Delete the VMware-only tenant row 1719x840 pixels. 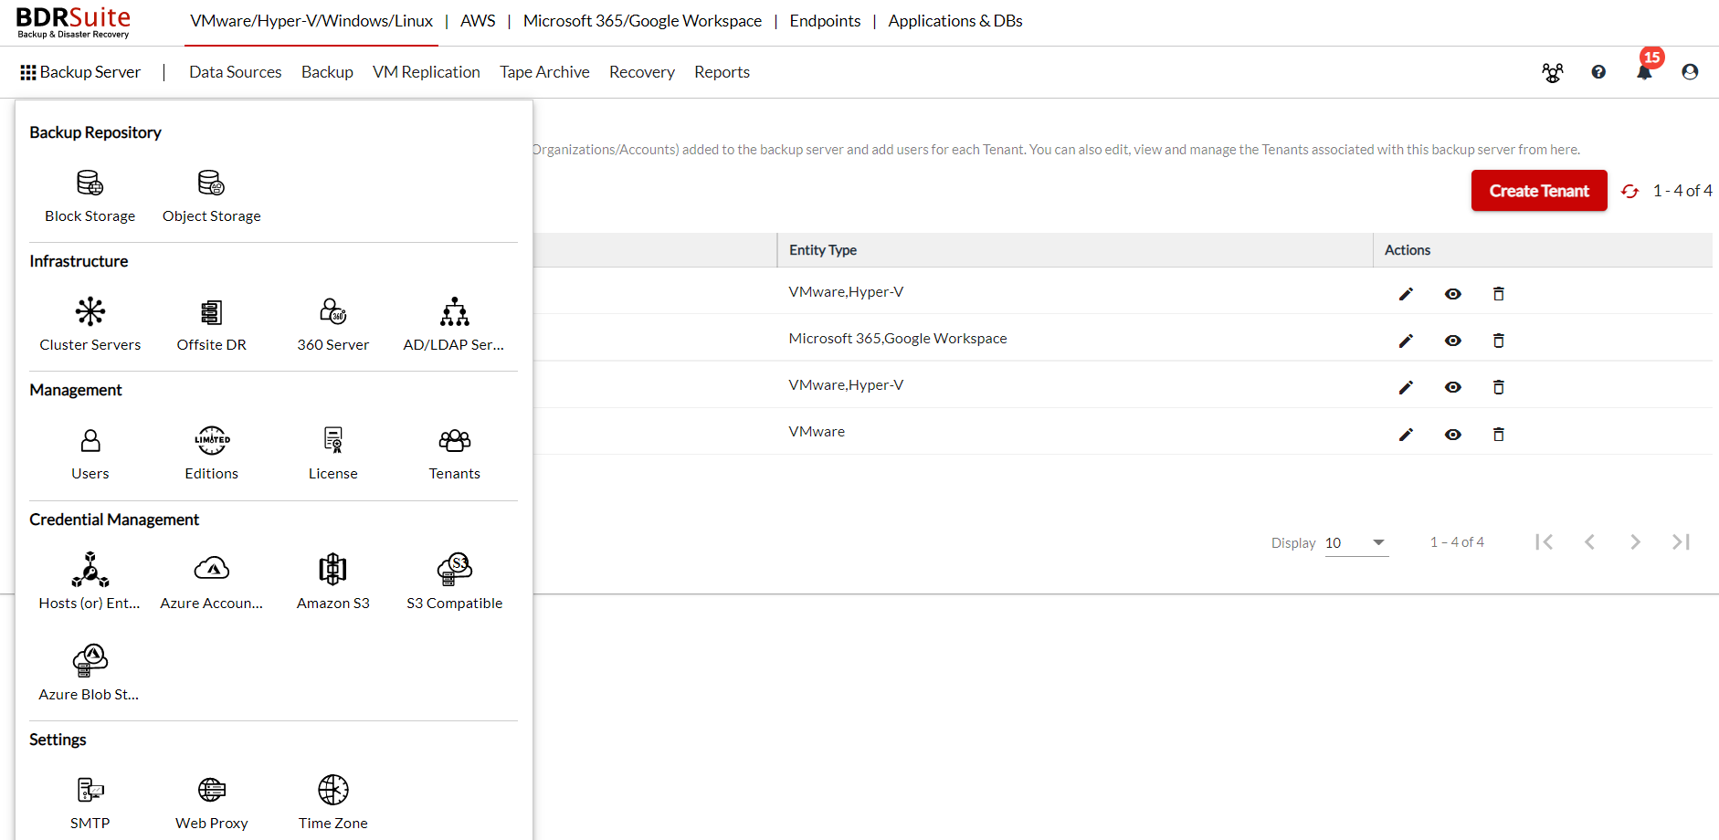pyautogui.click(x=1498, y=435)
